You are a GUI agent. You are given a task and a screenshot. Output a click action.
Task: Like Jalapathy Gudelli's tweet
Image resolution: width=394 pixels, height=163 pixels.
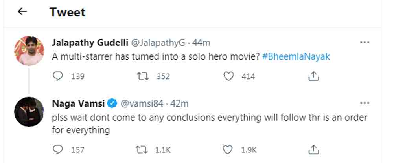[x=229, y=76]
